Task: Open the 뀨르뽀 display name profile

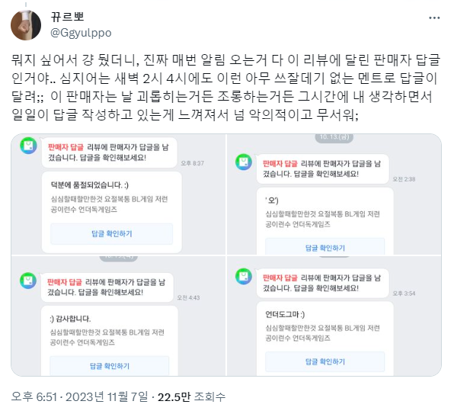Action: click(67, 17)
